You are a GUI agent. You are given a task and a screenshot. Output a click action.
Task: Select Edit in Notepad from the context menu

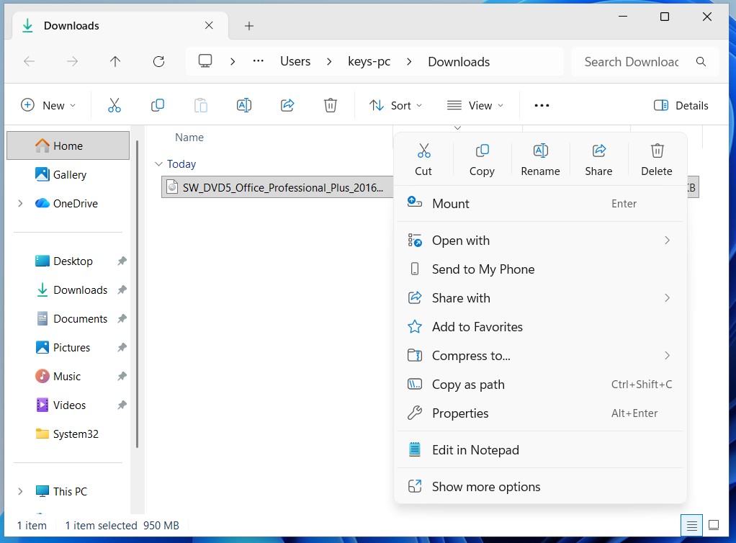tap(475, 449)
